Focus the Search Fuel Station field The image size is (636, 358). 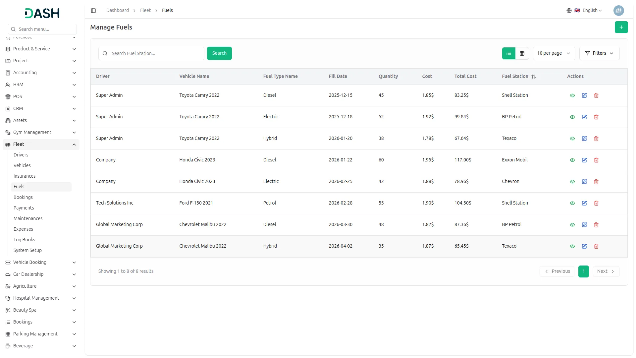tap(156, 53)
